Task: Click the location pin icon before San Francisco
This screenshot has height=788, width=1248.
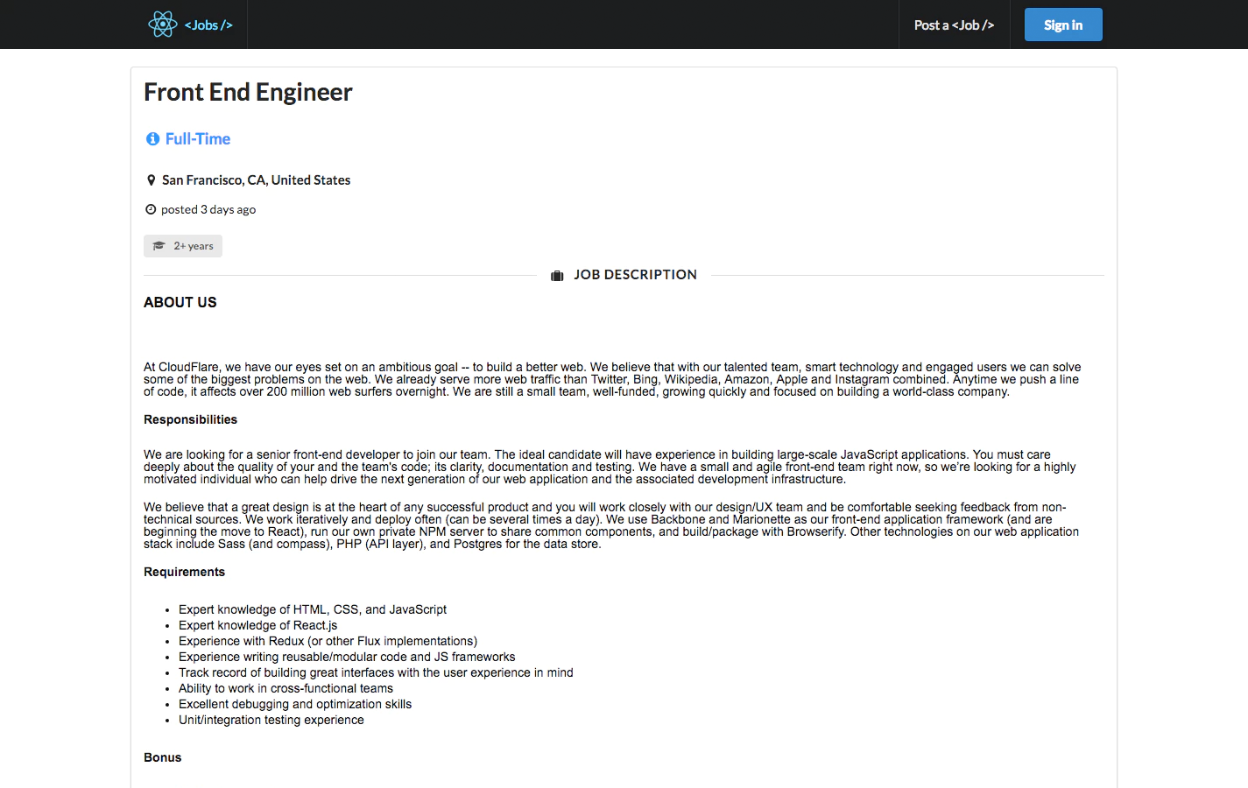Action: (151, 179)
